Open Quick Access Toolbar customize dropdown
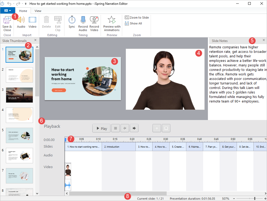The image size is (267, 201). [26, 4]
